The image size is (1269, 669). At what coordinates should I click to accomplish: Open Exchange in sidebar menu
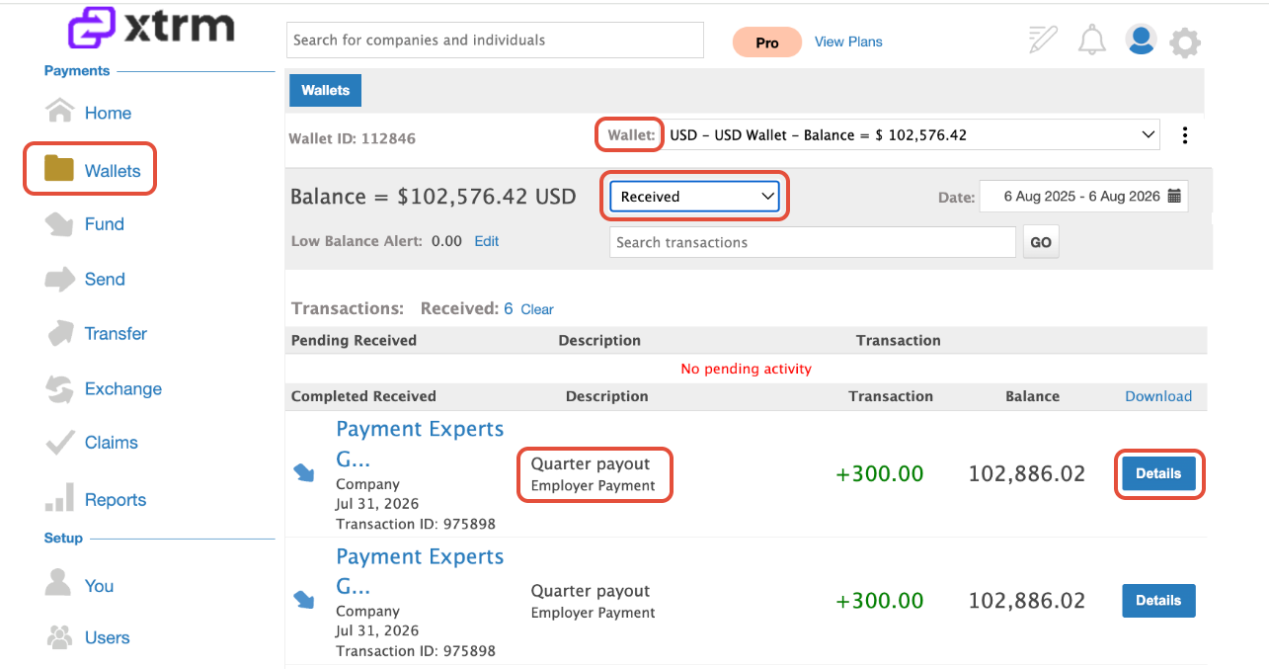pos(123,388)
